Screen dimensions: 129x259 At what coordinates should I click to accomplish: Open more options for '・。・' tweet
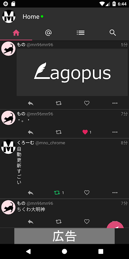point(115,132)
